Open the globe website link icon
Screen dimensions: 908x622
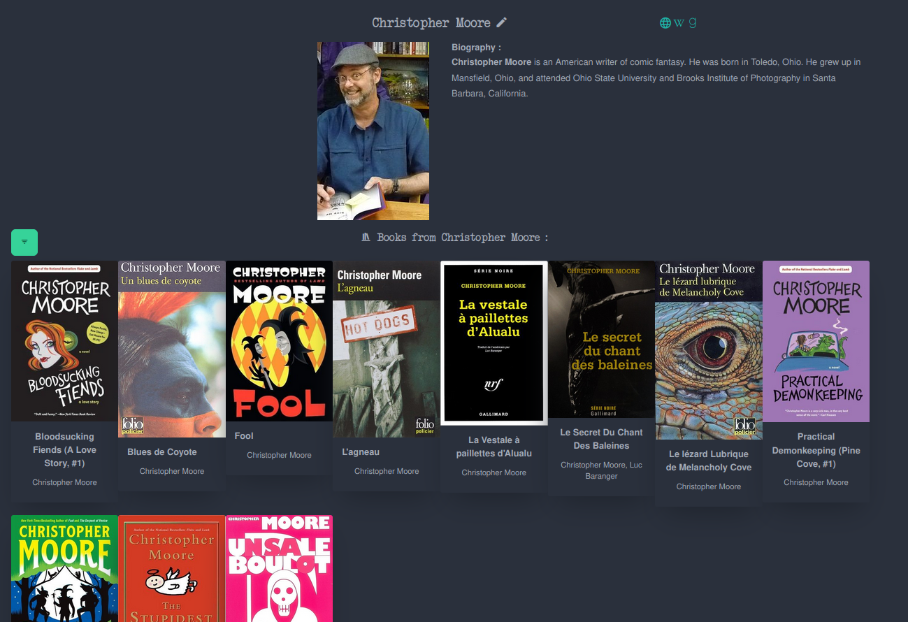click(665, 23)
